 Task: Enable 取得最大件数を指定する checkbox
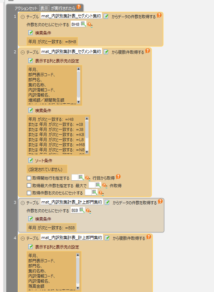(x=29, y=185)
